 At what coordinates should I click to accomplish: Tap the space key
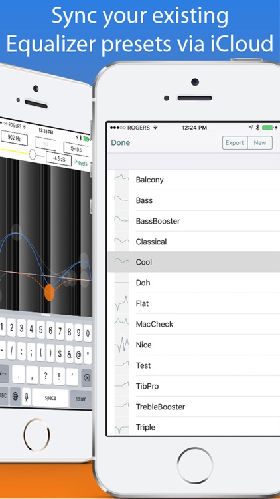click(x=50, y=397)
